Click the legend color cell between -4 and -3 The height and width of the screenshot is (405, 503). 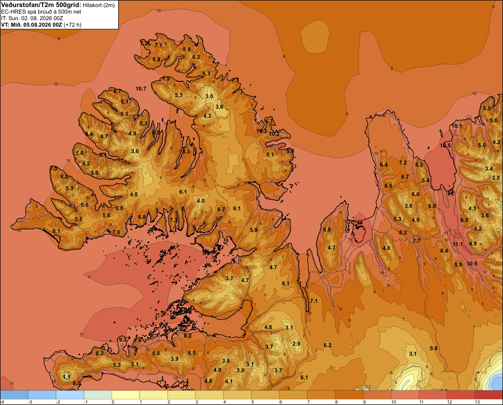[x=14, y=395]
